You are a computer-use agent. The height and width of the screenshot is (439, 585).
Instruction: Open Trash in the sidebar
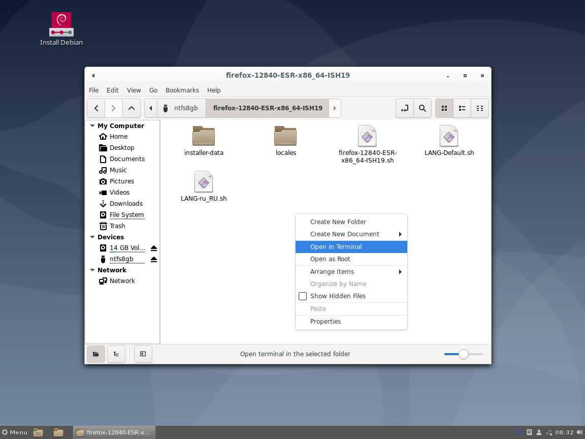tap(117, 226)
